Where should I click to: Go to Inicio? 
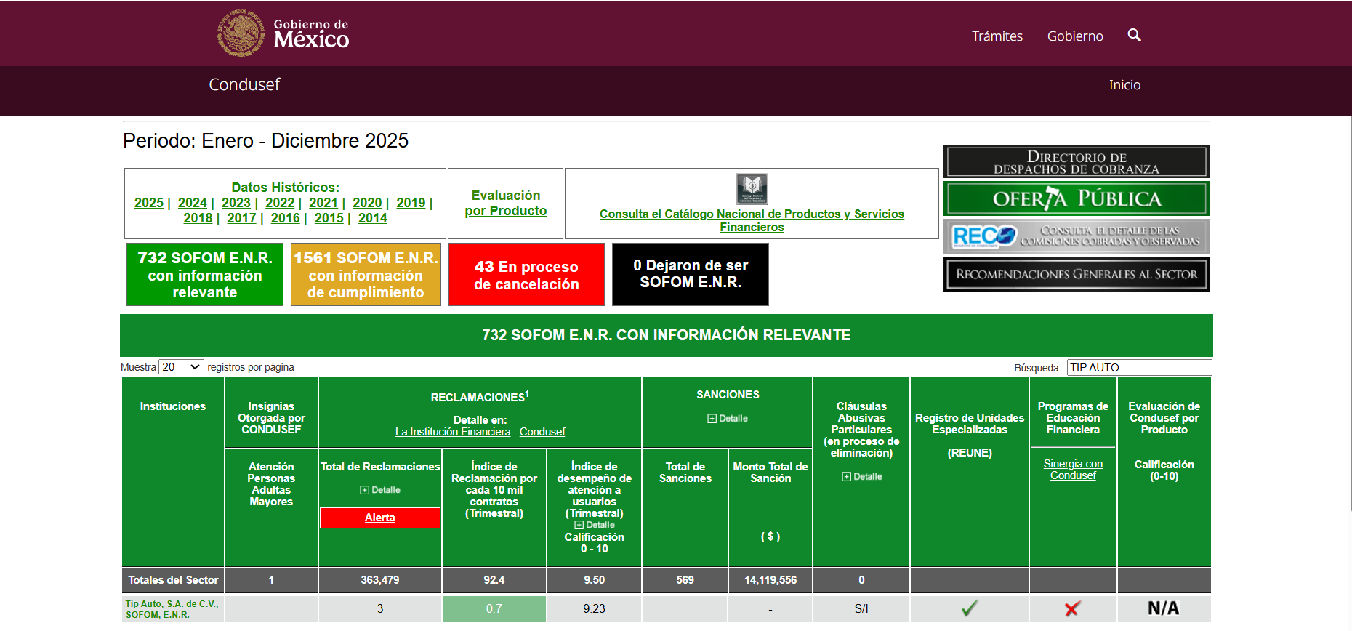pyautogui.click(x=1124, y=85)
